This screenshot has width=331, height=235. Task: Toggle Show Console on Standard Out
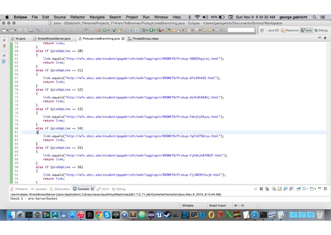286,189
